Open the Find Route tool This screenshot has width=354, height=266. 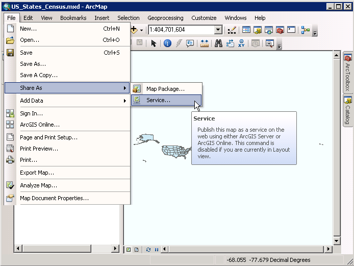tap(230, 43)
